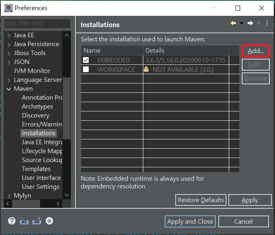Click the back navigation arrow icon
The height and width of the screenshot is (235, 275).
pyautogui.click(x=233, y=23)
